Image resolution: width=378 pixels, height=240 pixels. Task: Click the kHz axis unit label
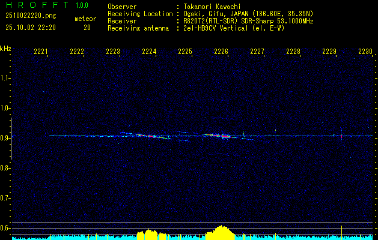click(5, 49)
